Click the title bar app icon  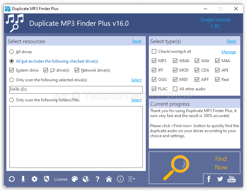point(8,9)
